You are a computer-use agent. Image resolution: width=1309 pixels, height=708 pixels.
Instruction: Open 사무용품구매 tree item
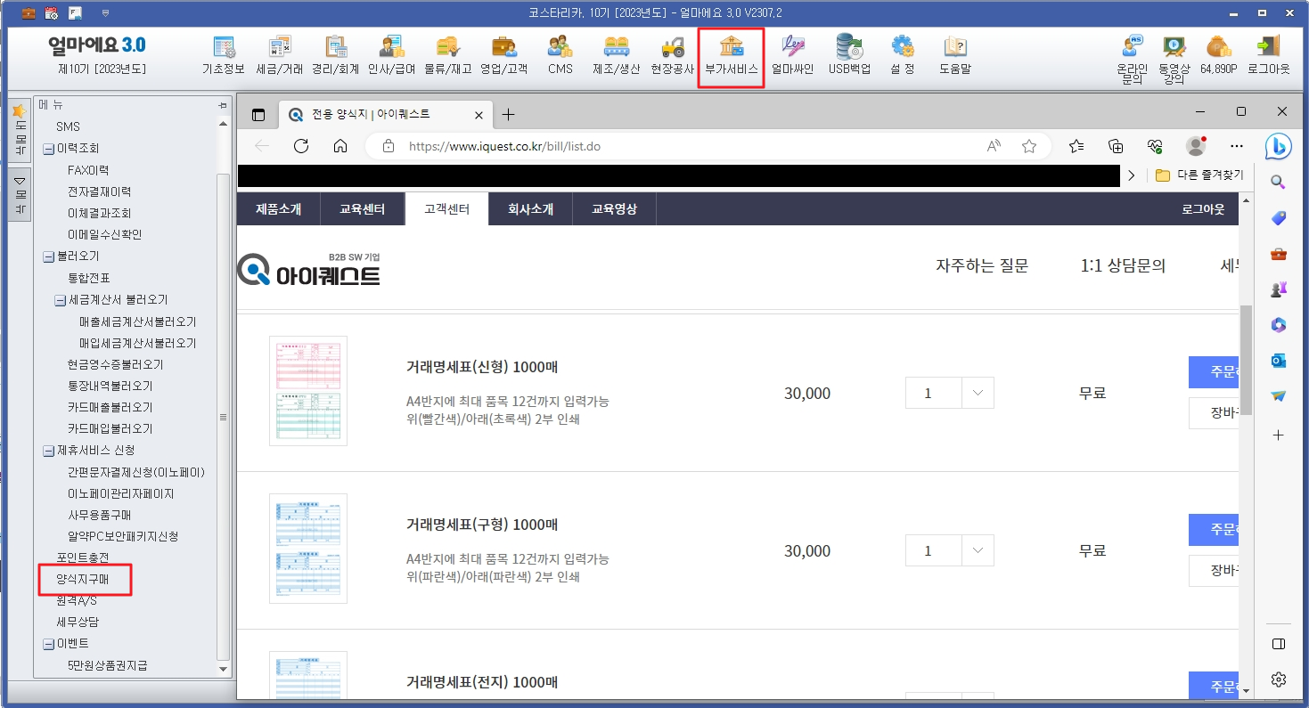(99, 515)
